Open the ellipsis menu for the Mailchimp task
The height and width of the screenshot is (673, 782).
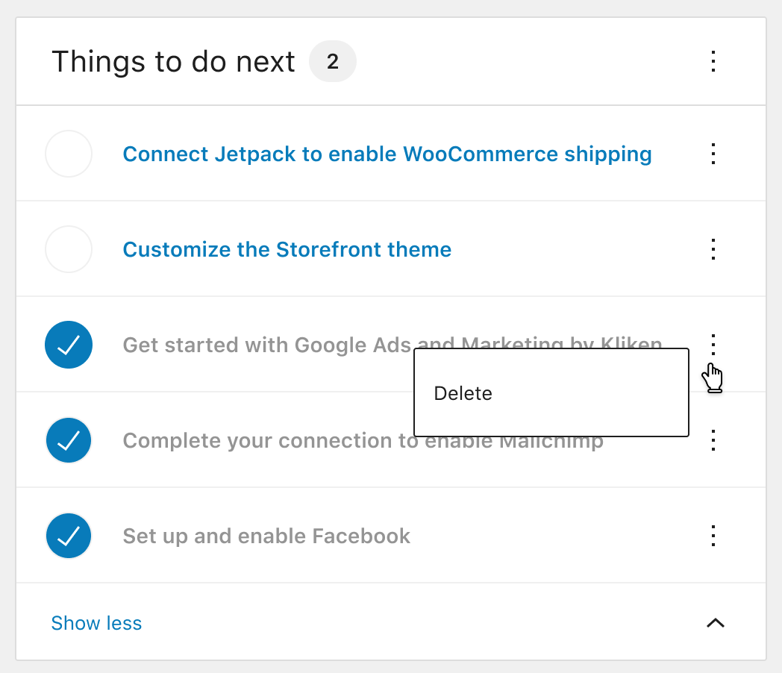713,440
